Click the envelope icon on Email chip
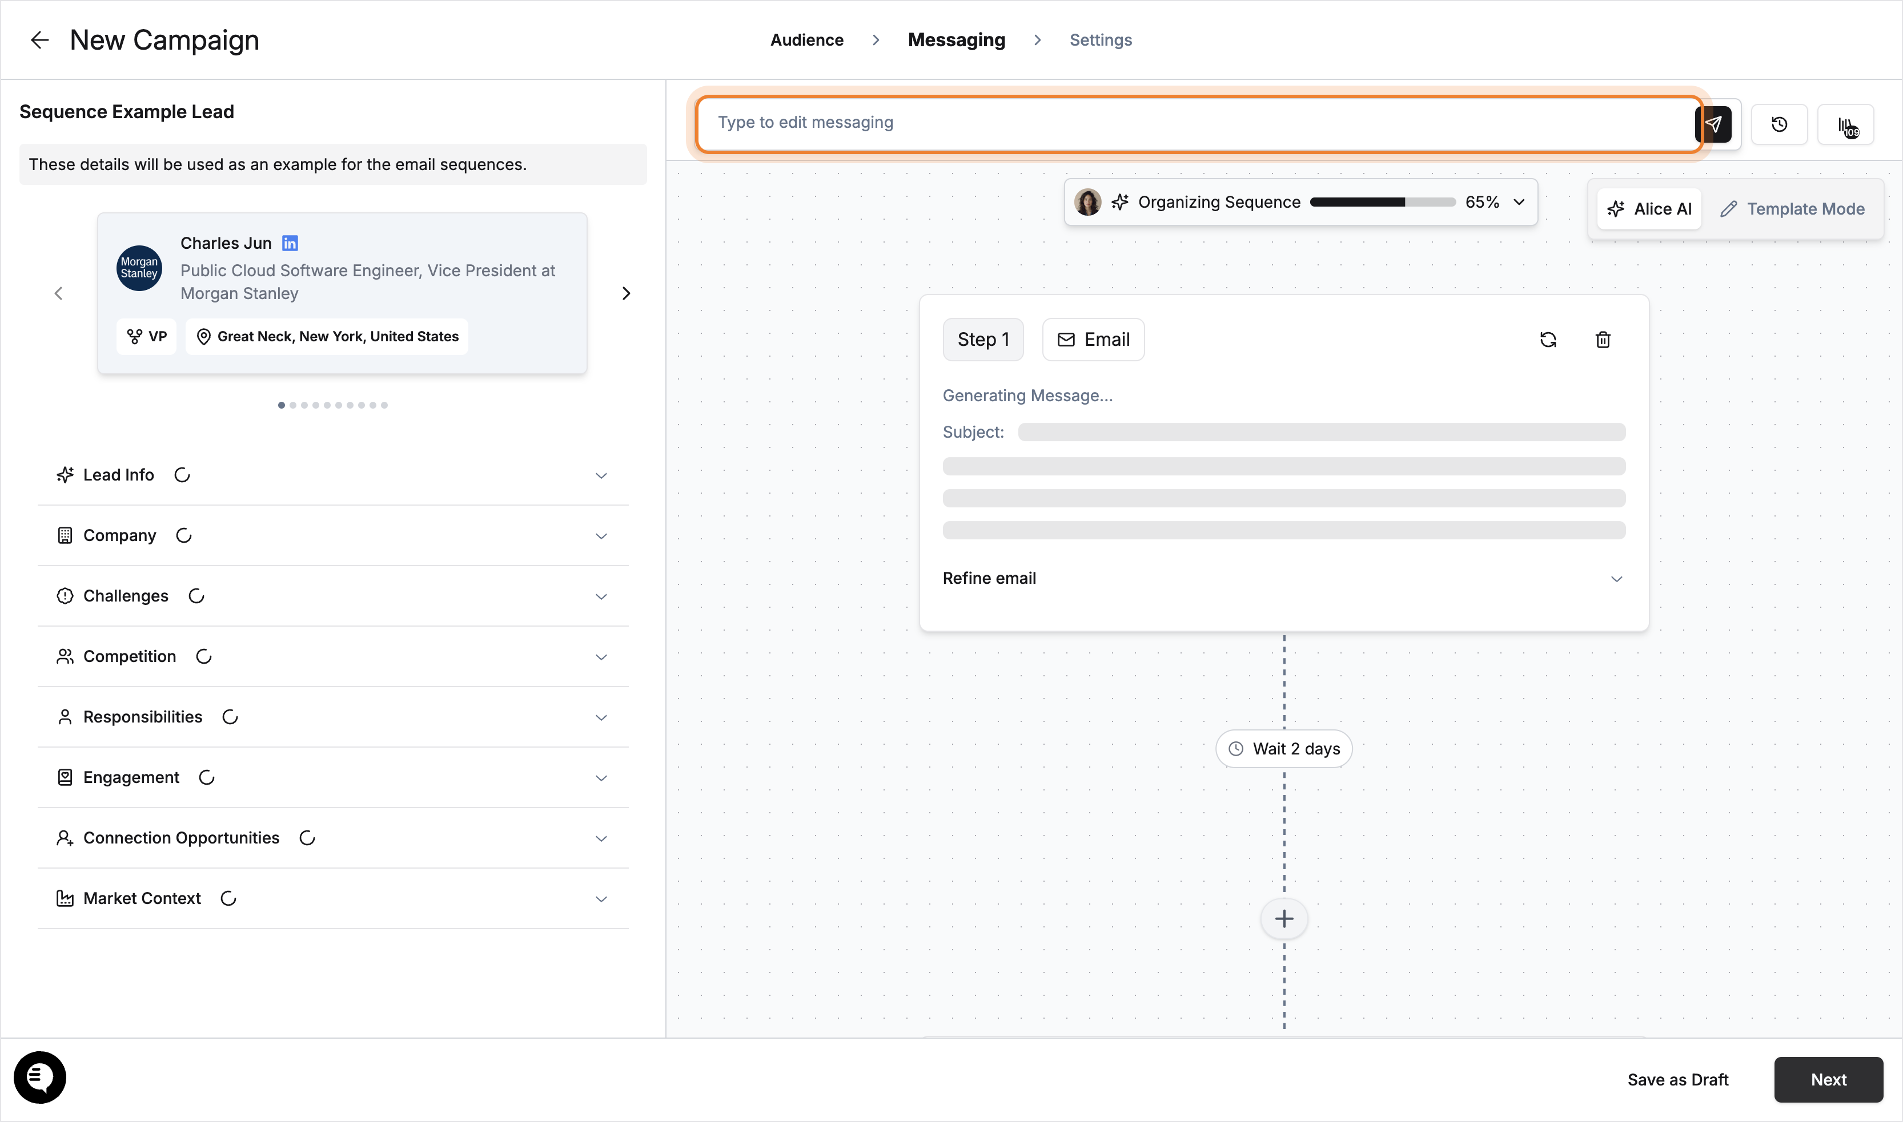 click(1066, 340)
